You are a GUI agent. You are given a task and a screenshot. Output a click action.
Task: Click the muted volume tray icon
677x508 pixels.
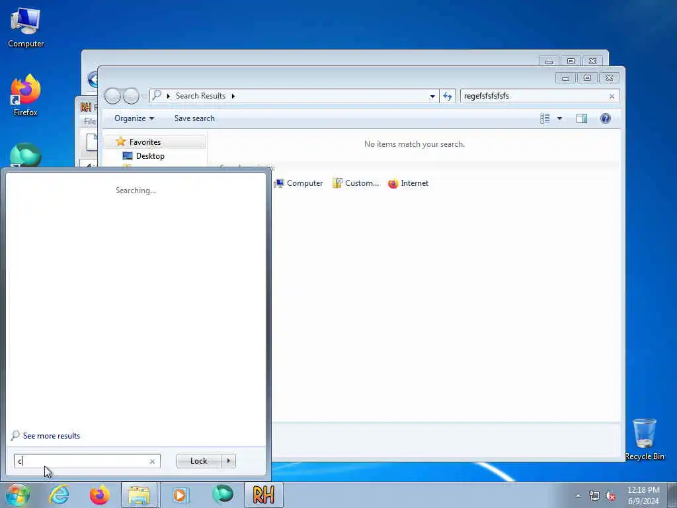pos(610,496)
